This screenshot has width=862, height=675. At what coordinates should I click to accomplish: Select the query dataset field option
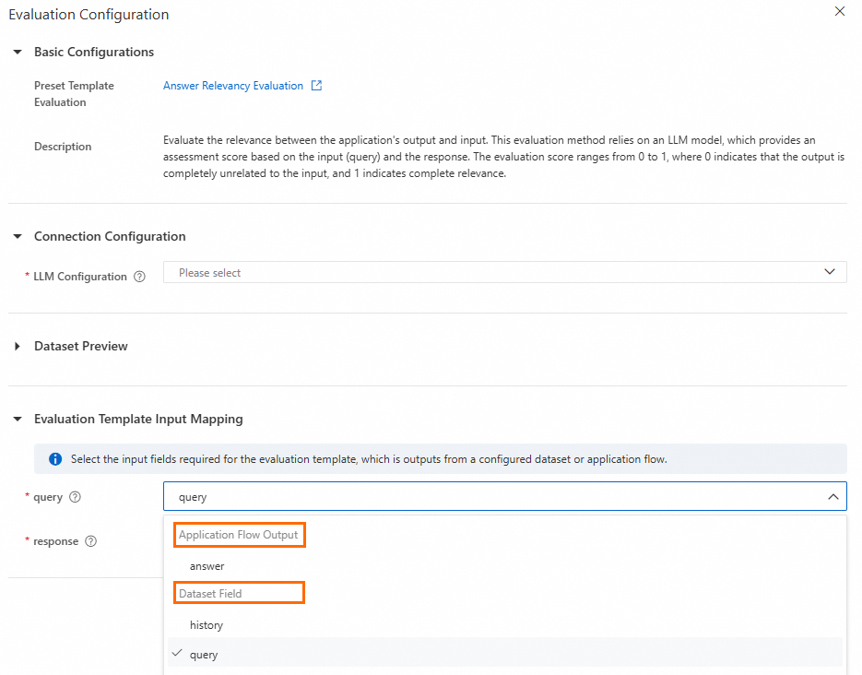coord(204,655)
